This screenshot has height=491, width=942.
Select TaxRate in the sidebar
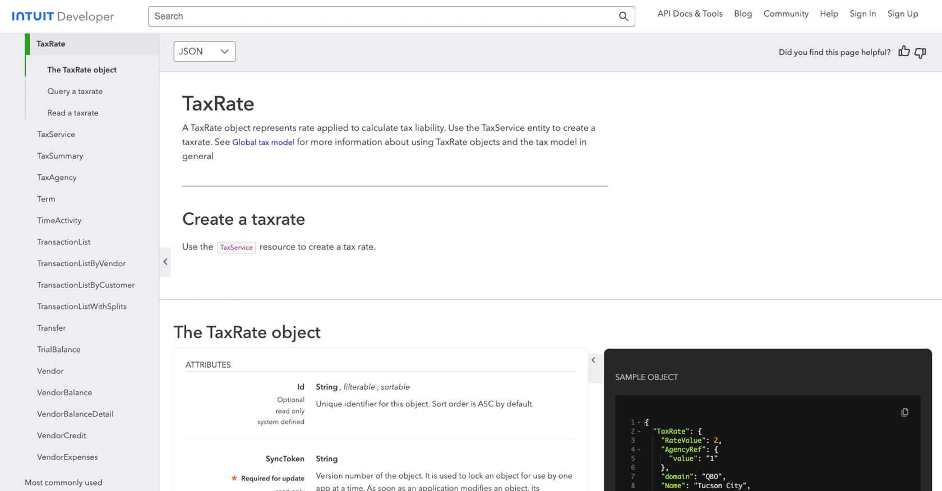(92, 44)
